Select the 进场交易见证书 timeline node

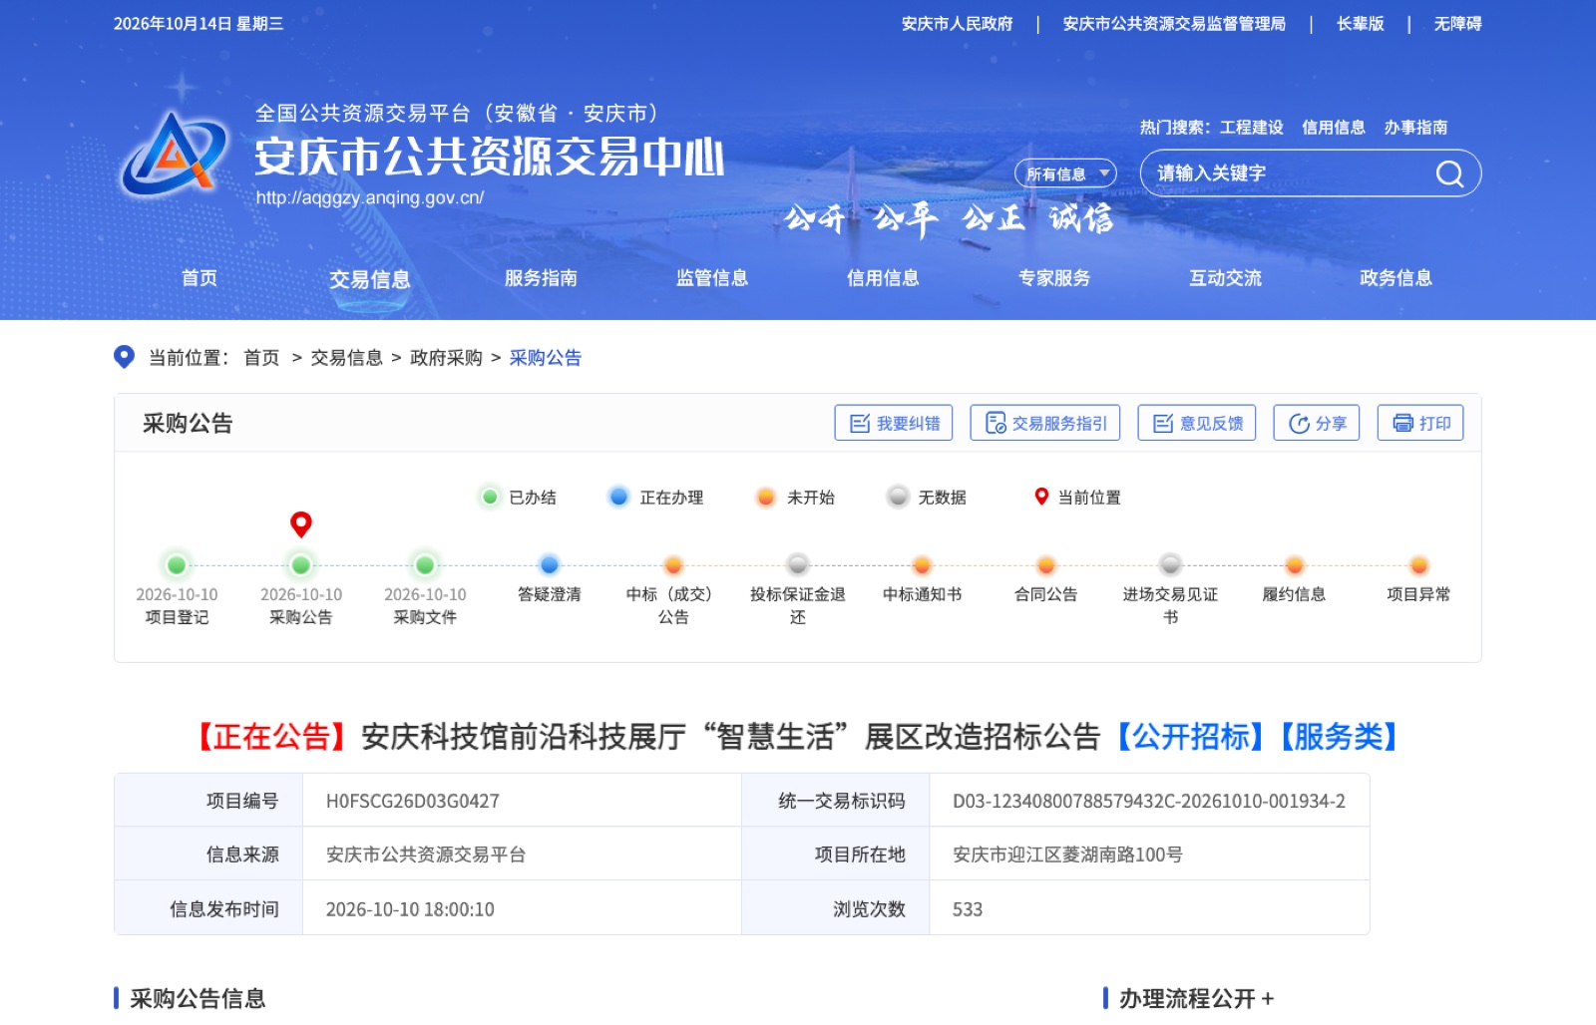pyautogui.click(x=1171, y=565)
